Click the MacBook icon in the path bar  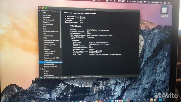click(x=41, y=78)
